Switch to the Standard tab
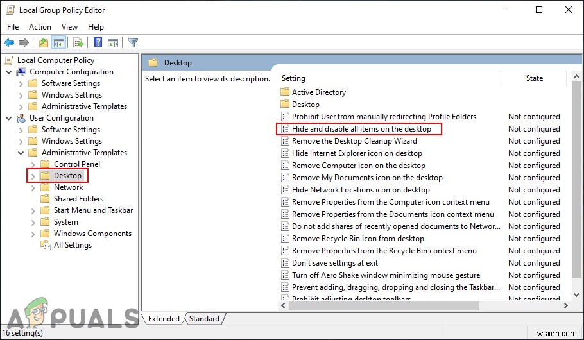 [x=204, y=319]
